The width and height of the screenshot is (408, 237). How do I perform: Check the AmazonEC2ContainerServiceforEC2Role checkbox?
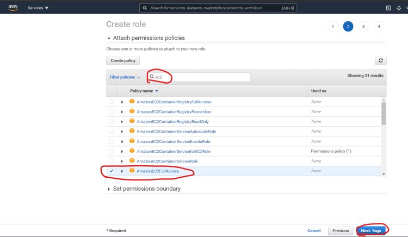click(112, 151)
